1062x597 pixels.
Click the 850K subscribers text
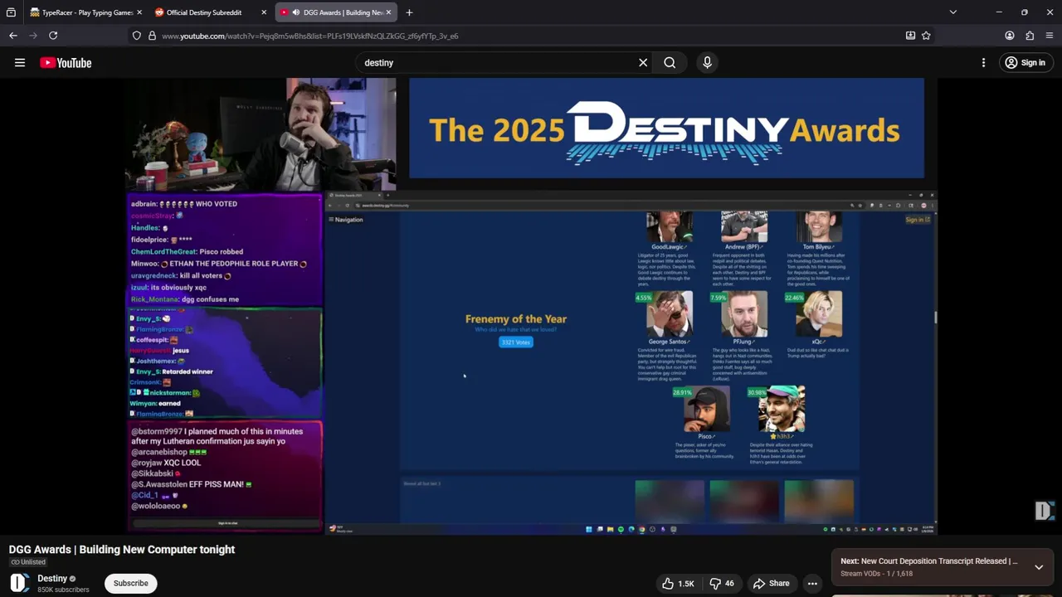pos(63,590)
